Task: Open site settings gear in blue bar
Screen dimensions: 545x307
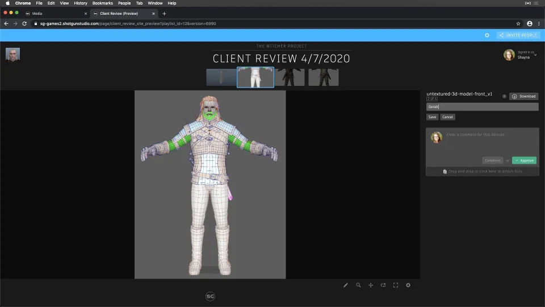Action: pyautogui.click(x=487, y=35)
